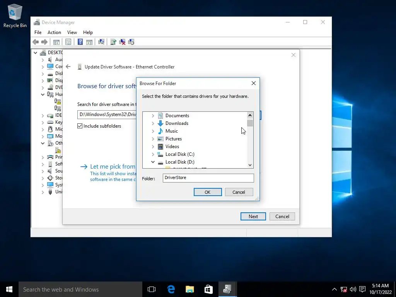Screen dimensions: 396x297
Task: Open the Help menu in Device Manager
Action: pyautogui.click(x=88, y=32)
